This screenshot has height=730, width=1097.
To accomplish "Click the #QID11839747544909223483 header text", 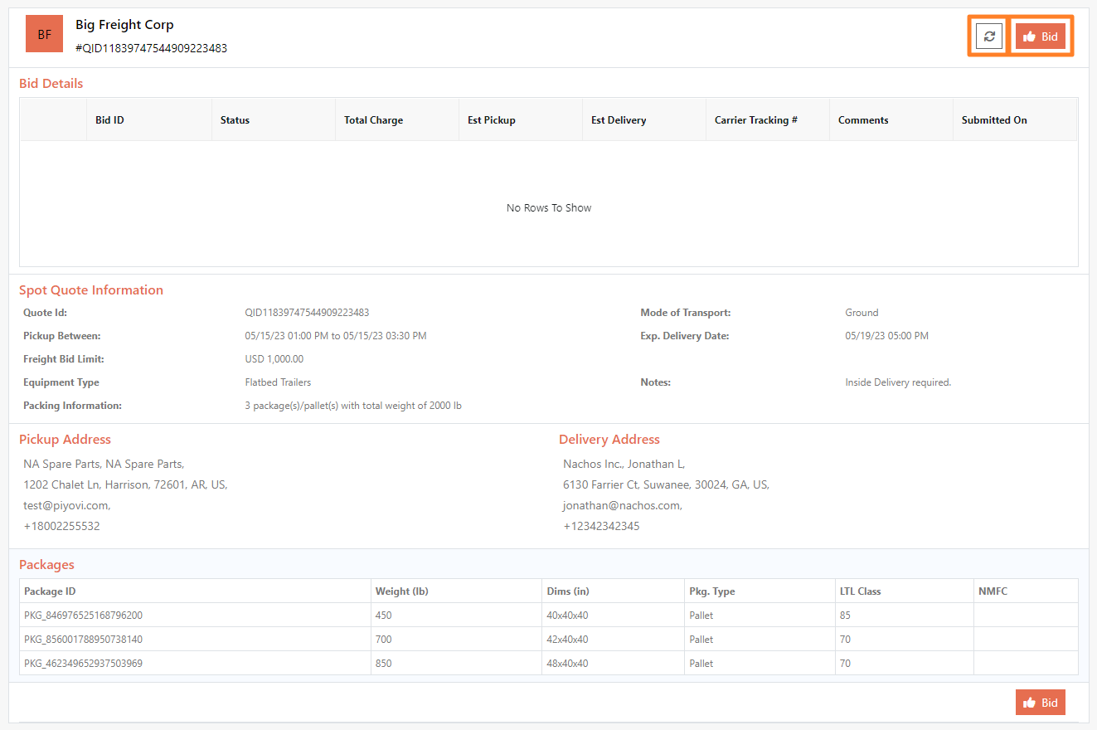I will click(x=151, y=48).
